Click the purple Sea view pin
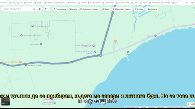 (x=155, y=36)
